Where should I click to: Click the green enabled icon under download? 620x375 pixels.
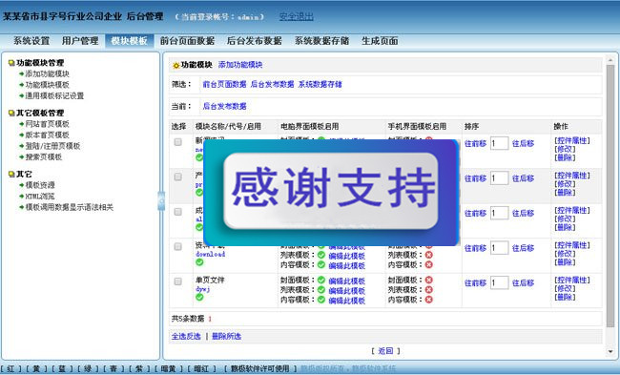[x=199, y=262]
